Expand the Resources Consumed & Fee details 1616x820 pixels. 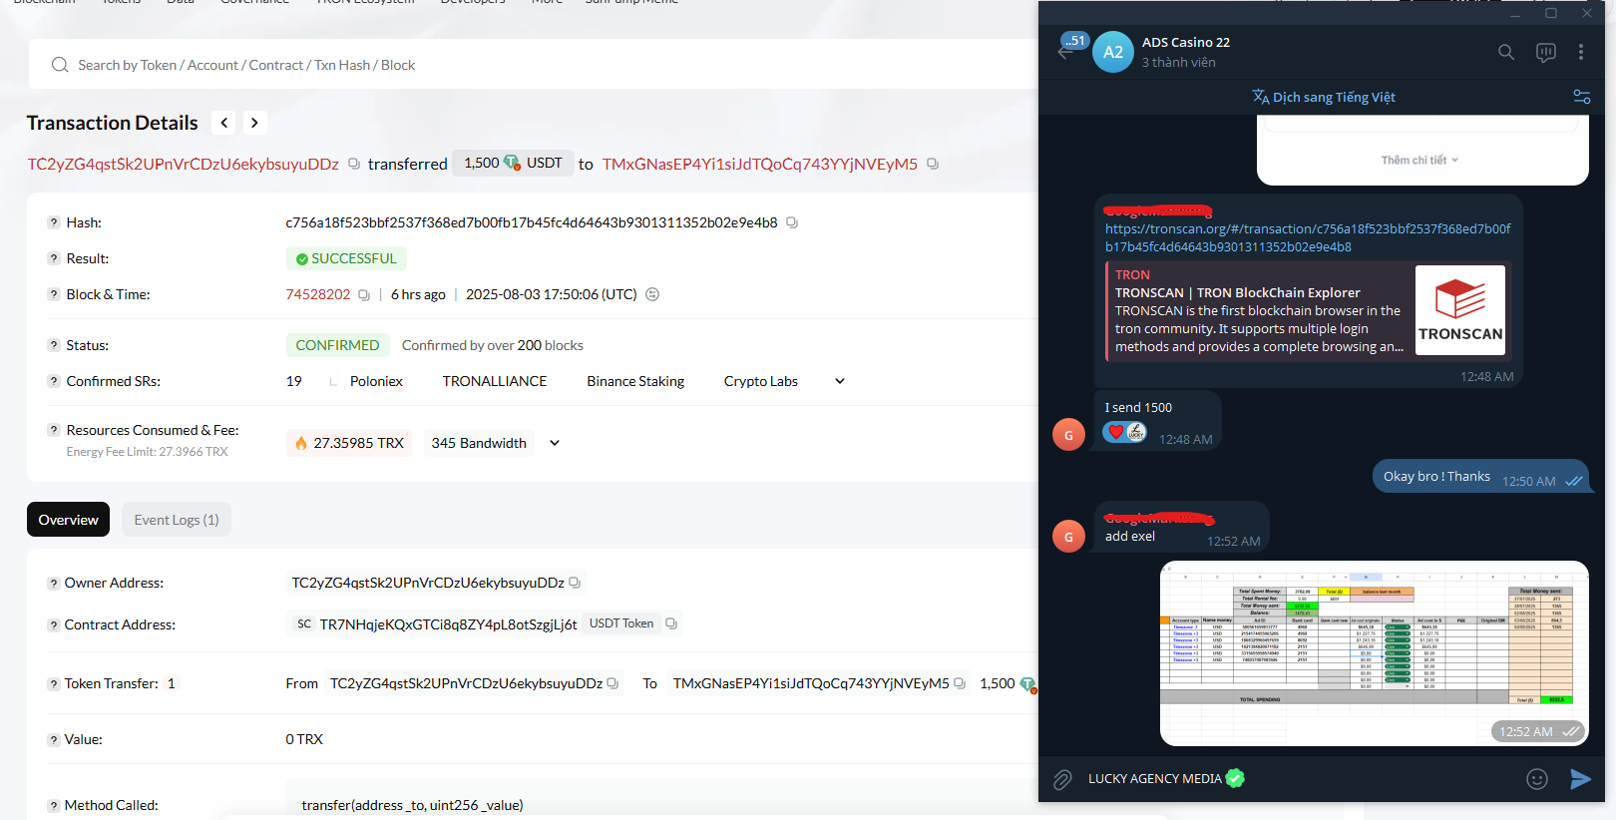tap(555, 443)
